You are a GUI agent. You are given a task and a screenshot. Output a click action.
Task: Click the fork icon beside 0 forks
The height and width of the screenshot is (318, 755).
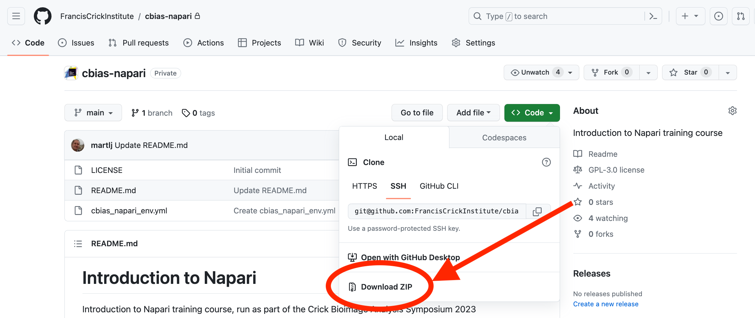(x=578, y=234)
